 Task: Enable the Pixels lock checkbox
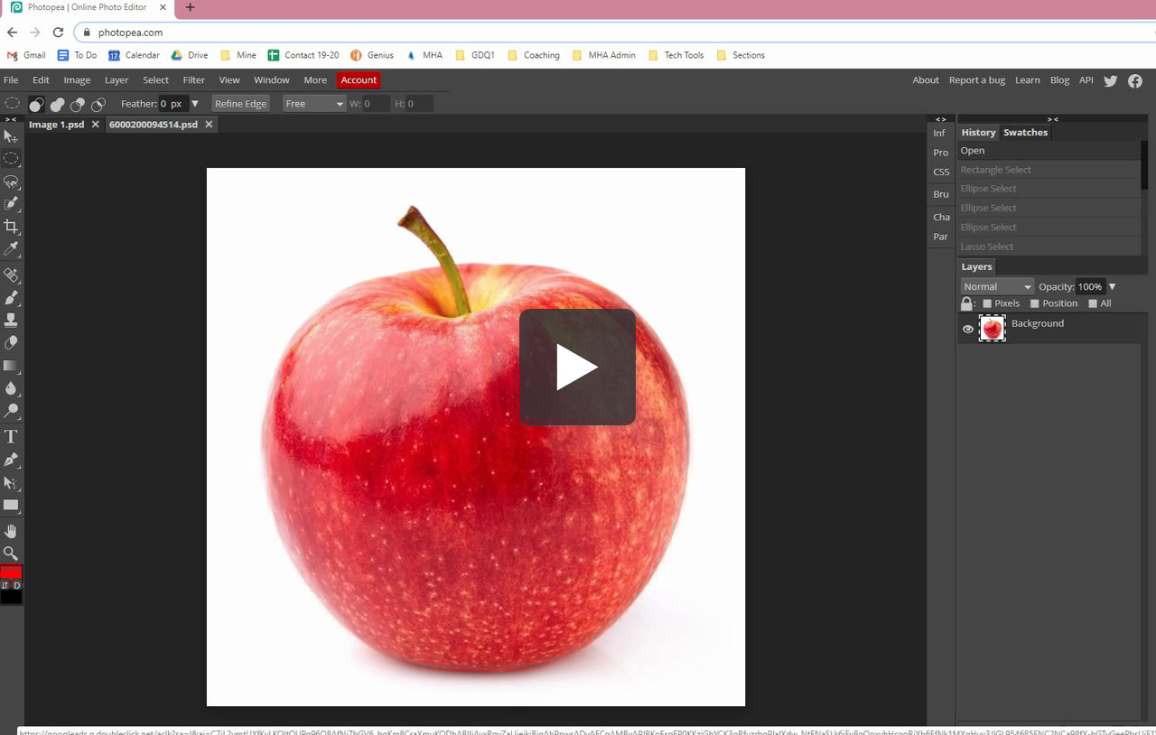pos(987,303)
